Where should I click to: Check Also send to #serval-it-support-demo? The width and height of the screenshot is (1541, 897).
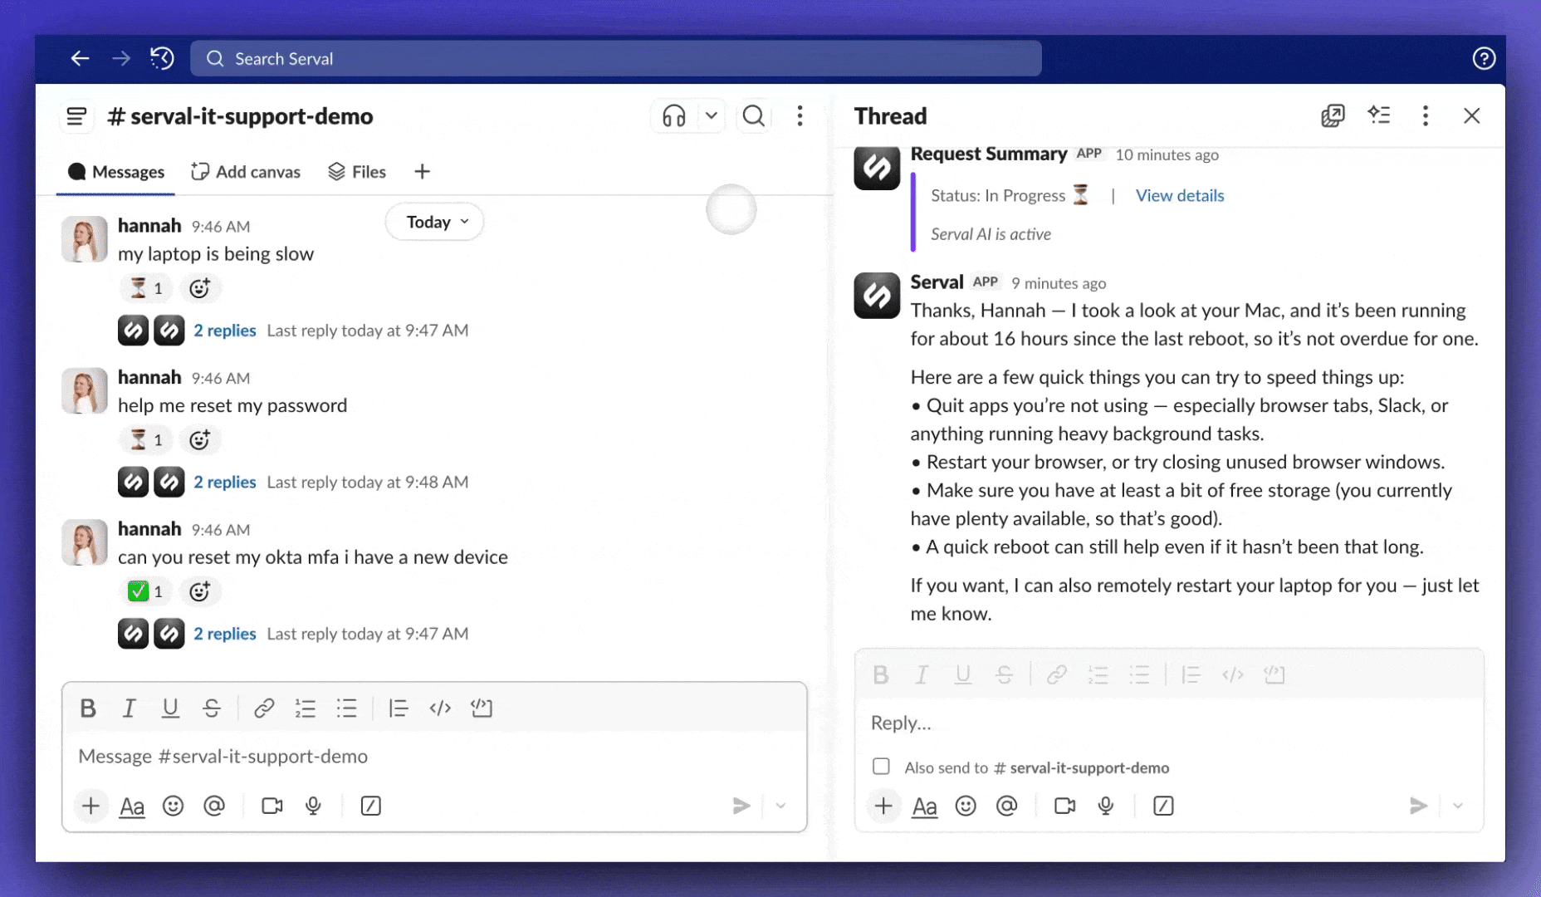[880, 767]
